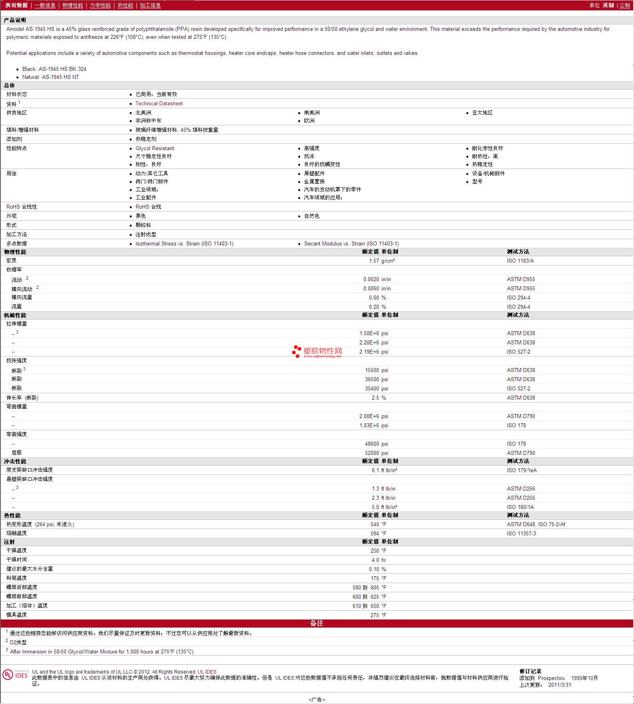Click the ISO 180/1A test method
Image resolution: width=634 pixels, height=704 pixels.
click(x=520, y=507)
